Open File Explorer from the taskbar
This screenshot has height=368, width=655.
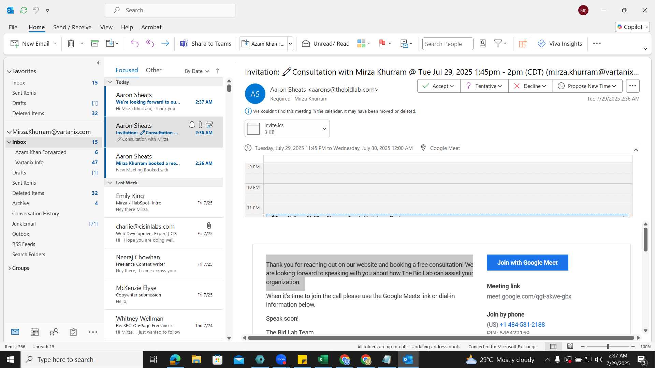point(196,359)
